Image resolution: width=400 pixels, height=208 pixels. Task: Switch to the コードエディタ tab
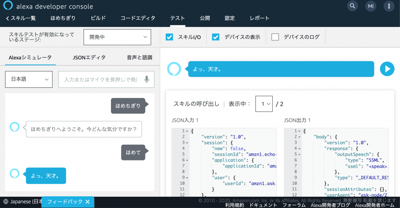[x=138, y=18]
